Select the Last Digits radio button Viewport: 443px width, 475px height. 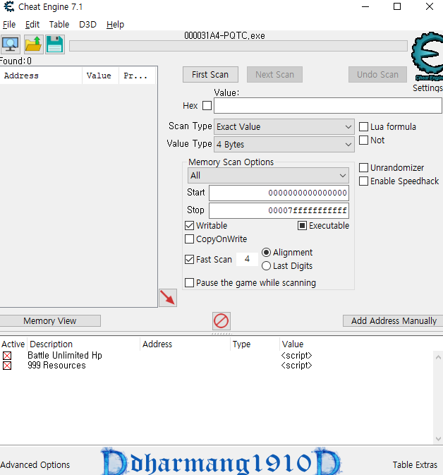266,265
